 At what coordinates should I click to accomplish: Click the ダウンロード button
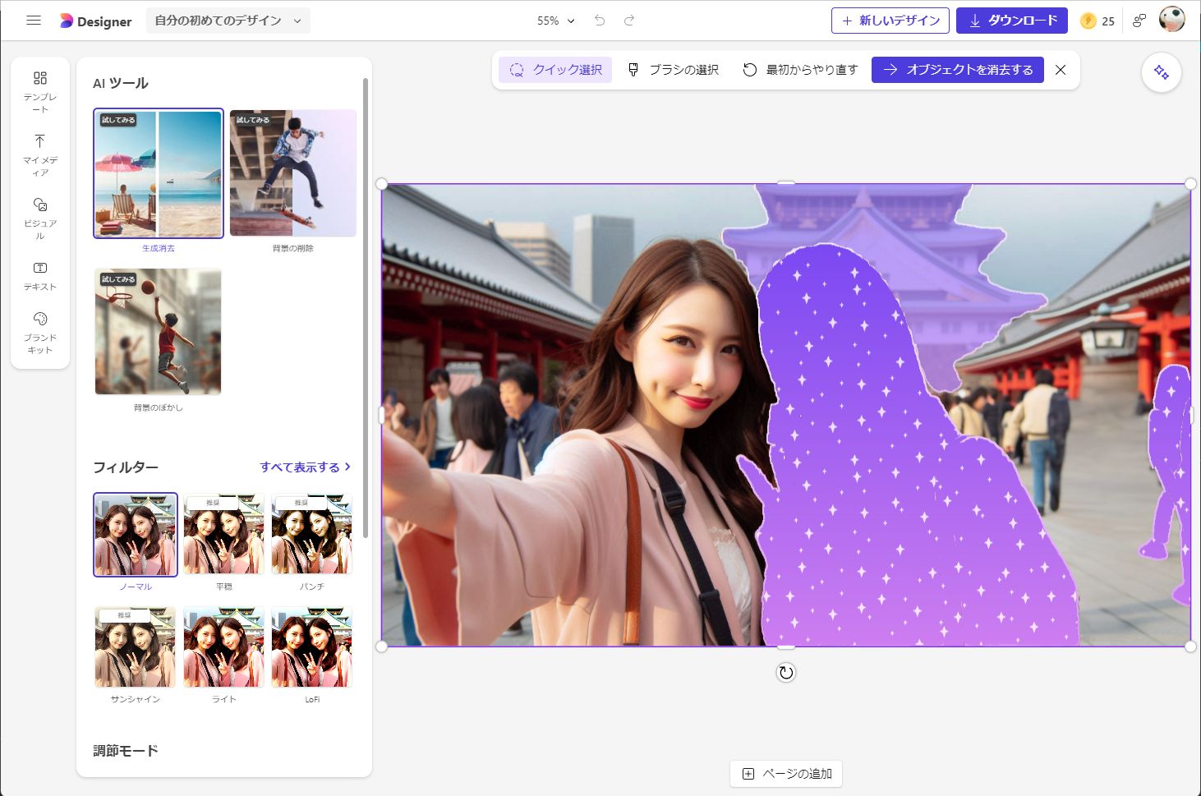tap(1011, 20)
